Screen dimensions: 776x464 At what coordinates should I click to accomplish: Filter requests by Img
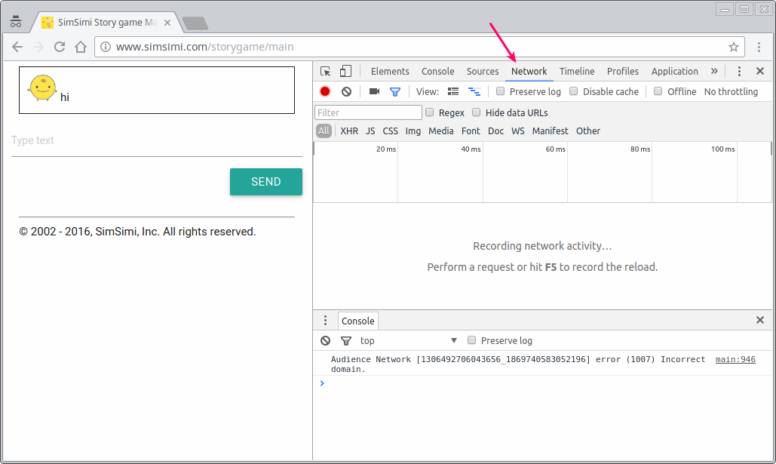[413, 131]
